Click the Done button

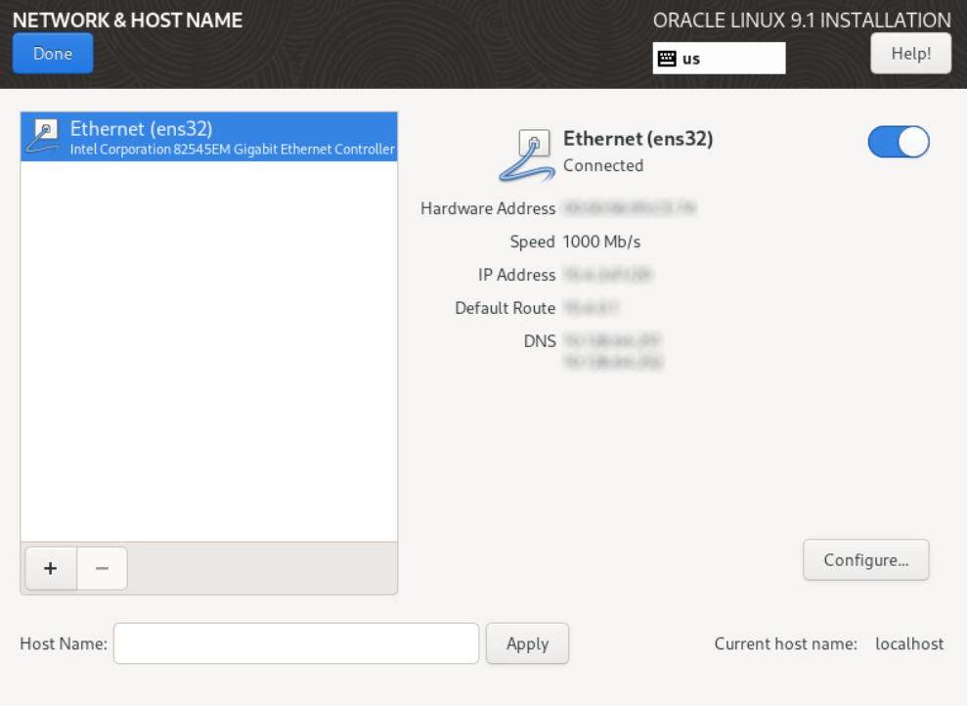pyautogui.click(x=53, y=54)
